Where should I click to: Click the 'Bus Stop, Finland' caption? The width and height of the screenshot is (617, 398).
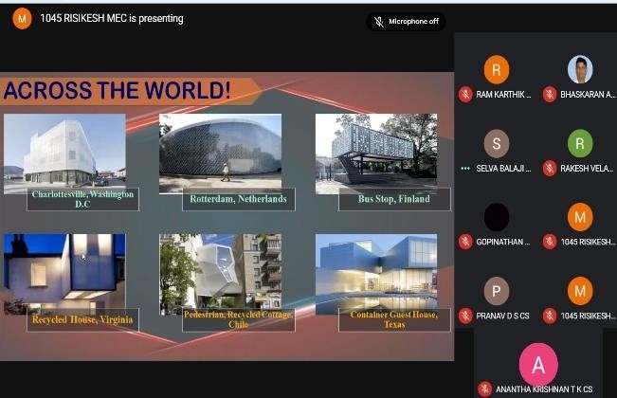pyautogui.click(x=394, y=199)
